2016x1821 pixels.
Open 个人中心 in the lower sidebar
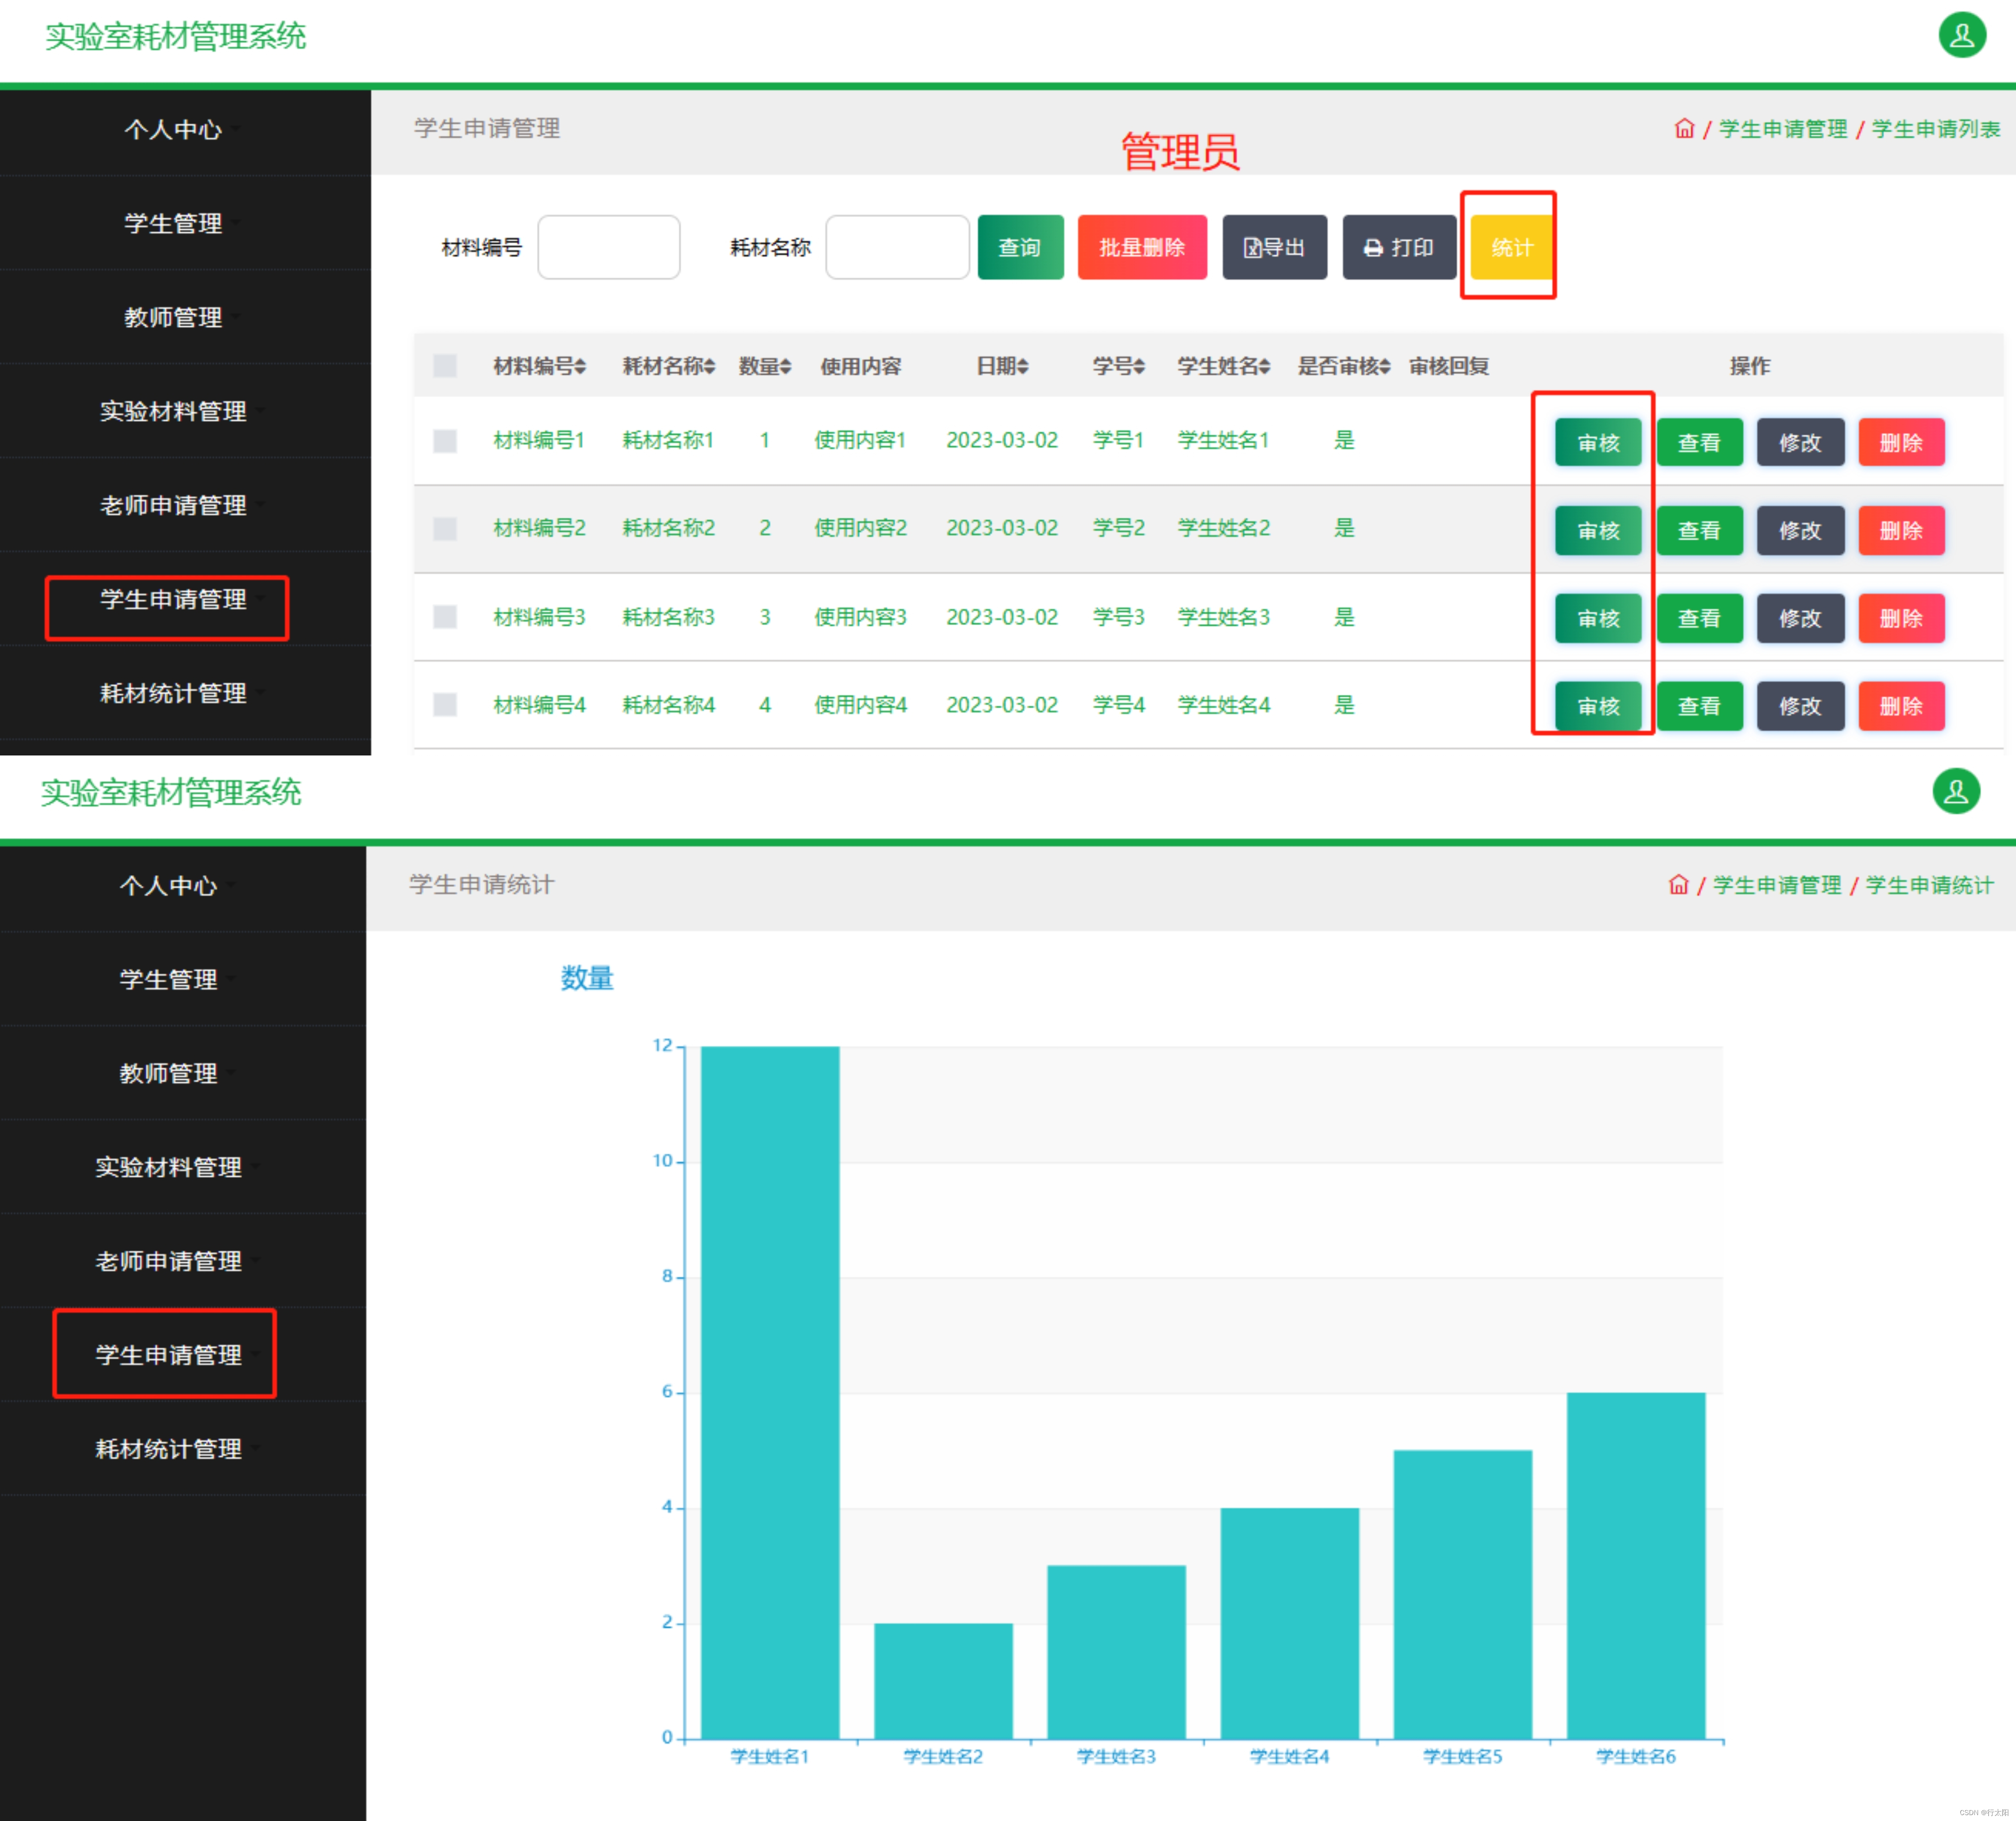[x=168, y=885]
